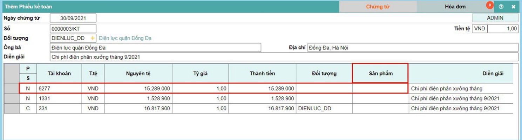522x140 pixels.
Task: Click the Thành tiền cell showing 16.817.900
Action: (262, 109)
